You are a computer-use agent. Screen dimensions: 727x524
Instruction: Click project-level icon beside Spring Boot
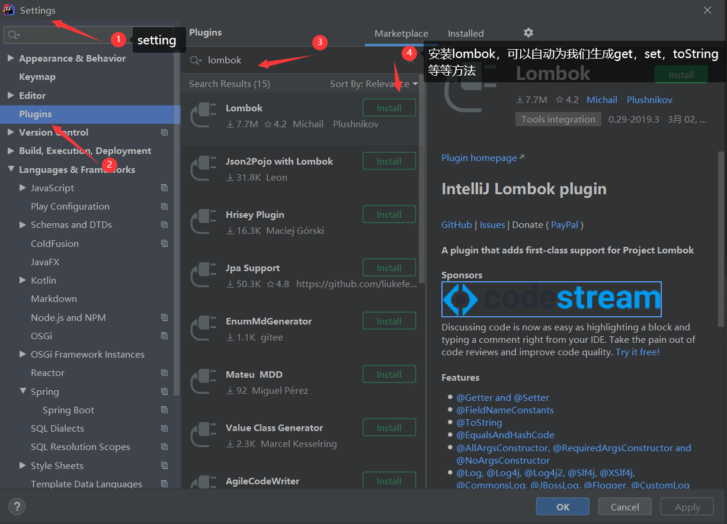pos(165,410)
